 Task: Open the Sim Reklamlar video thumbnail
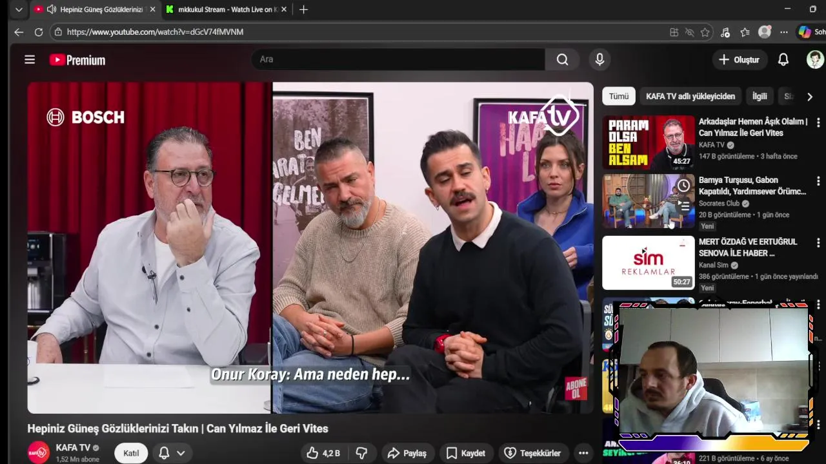(649, 262)
